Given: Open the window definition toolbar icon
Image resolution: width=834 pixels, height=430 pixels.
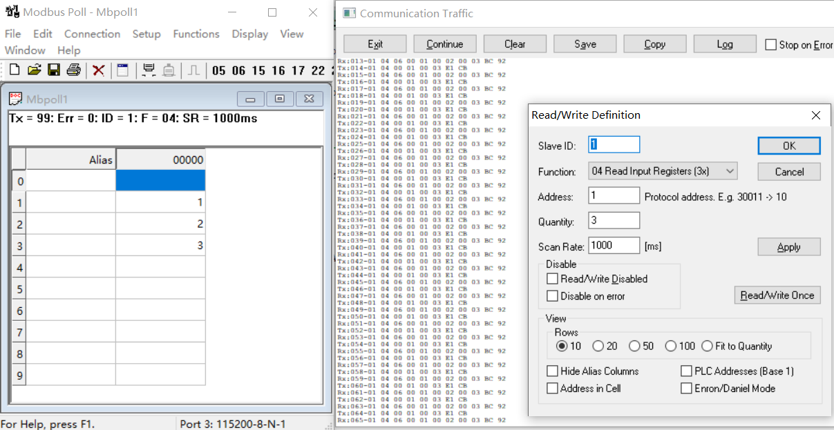Looking at the screenshot, I should pos(122,70).
